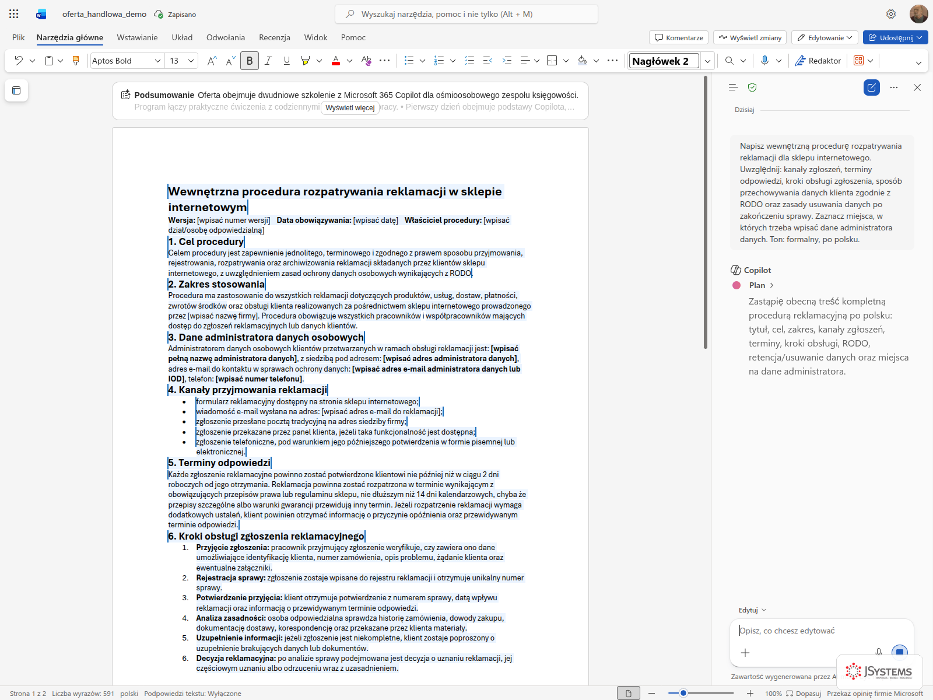933x700 pixels.
Task: Switch to the Odwołania tab
Action: click(226, 37)
